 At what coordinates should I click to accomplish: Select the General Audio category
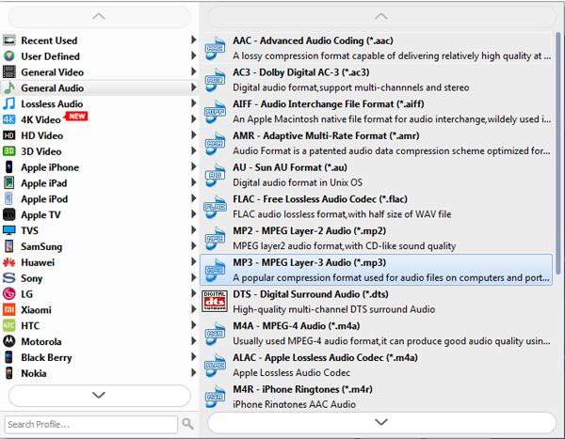tap(99, 87)
